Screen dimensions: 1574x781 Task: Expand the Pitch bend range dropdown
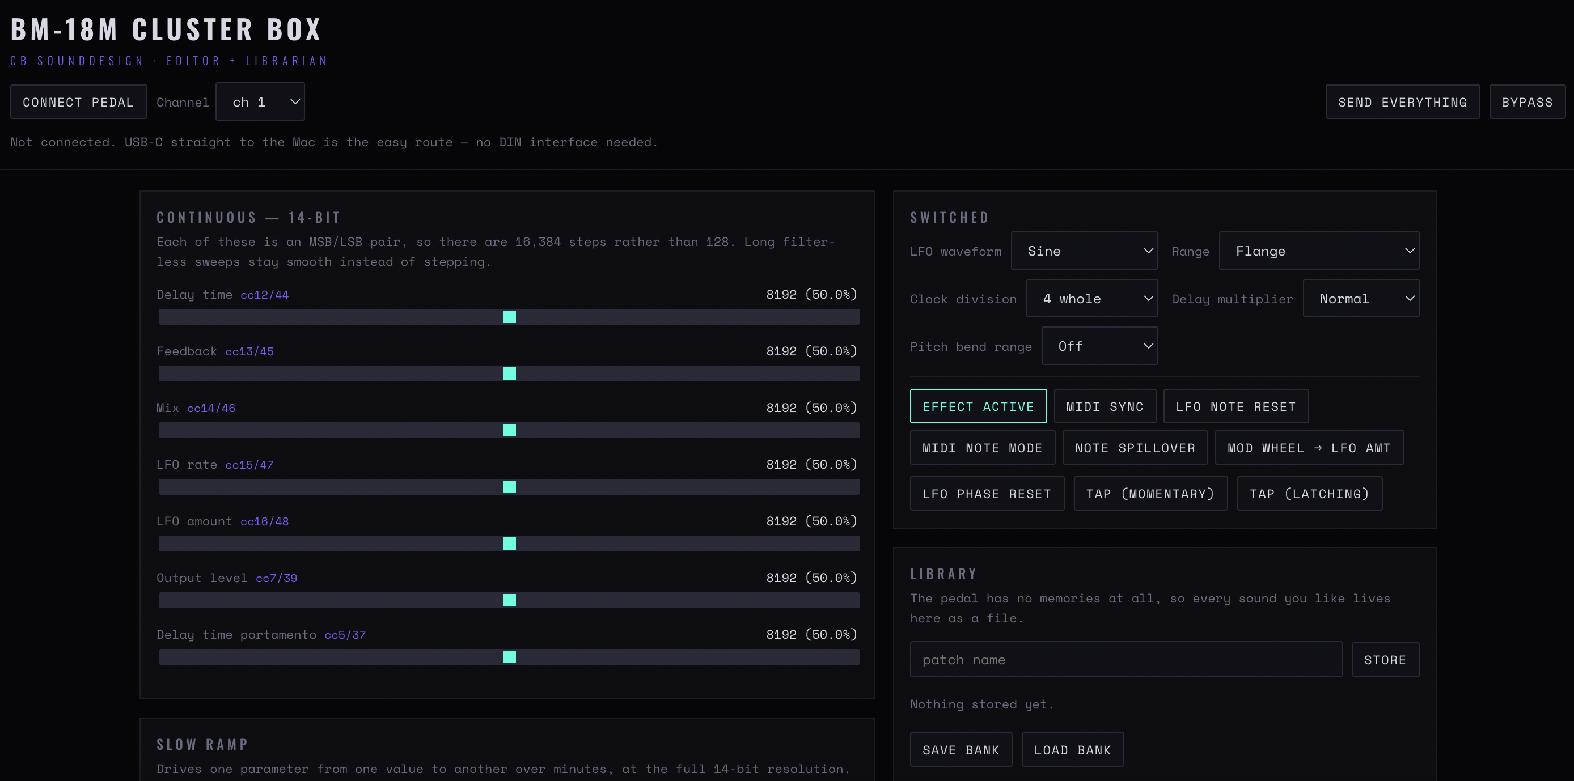1099,346
